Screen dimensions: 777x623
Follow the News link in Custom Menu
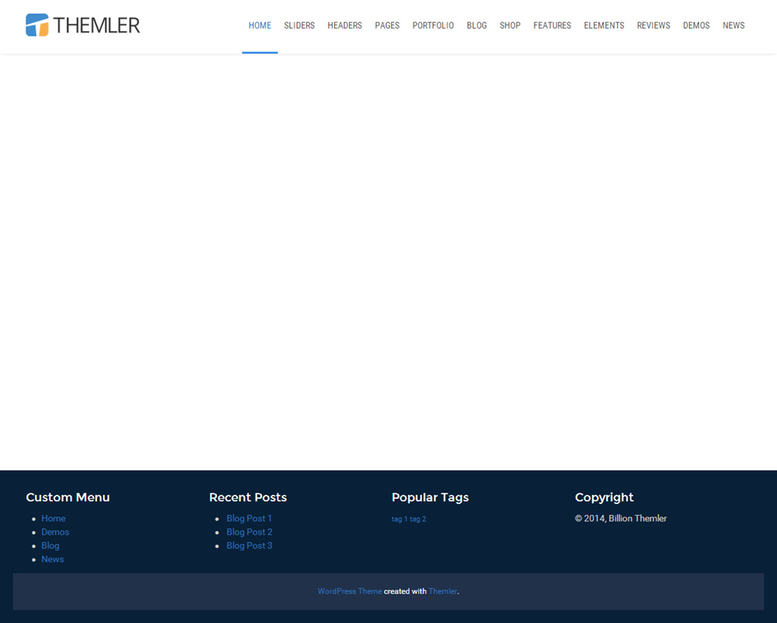point(53,559)
